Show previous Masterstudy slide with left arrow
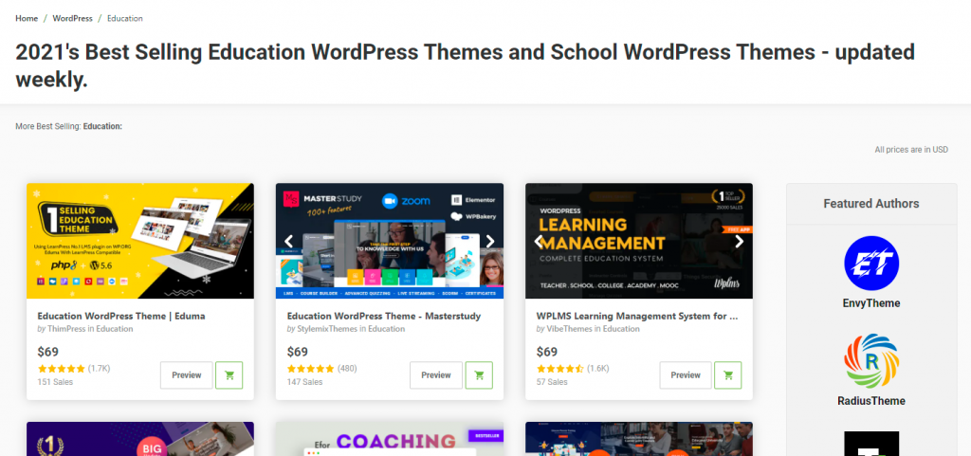971x456 pixels. point(288,242)
